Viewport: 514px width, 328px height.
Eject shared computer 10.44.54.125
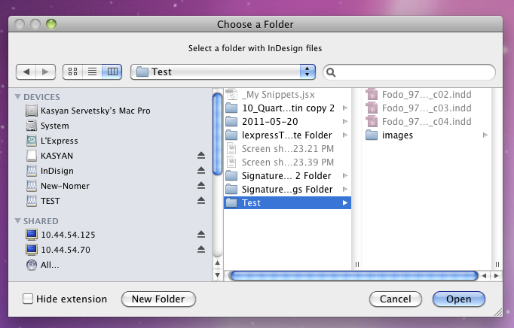(x=201, y=235)
